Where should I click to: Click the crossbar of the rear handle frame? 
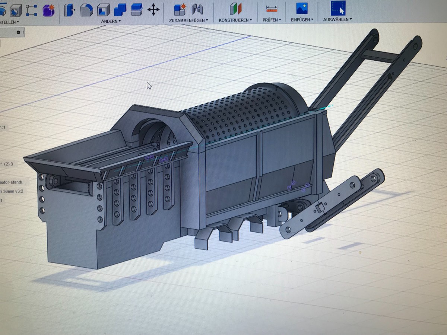click(x=380, y=57)
